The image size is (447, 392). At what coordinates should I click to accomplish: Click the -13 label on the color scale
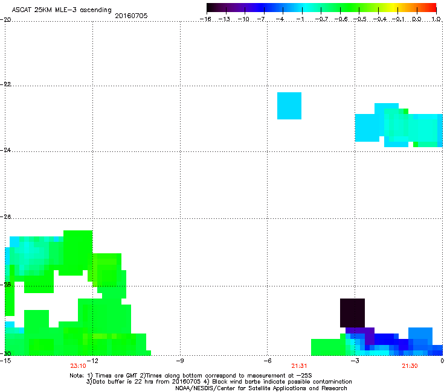(224, 19)
